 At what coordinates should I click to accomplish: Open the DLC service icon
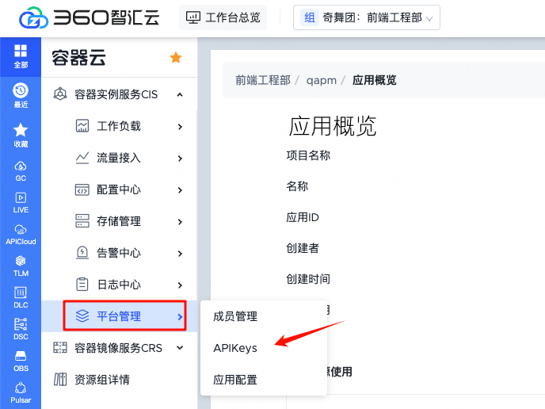point(21,292)
